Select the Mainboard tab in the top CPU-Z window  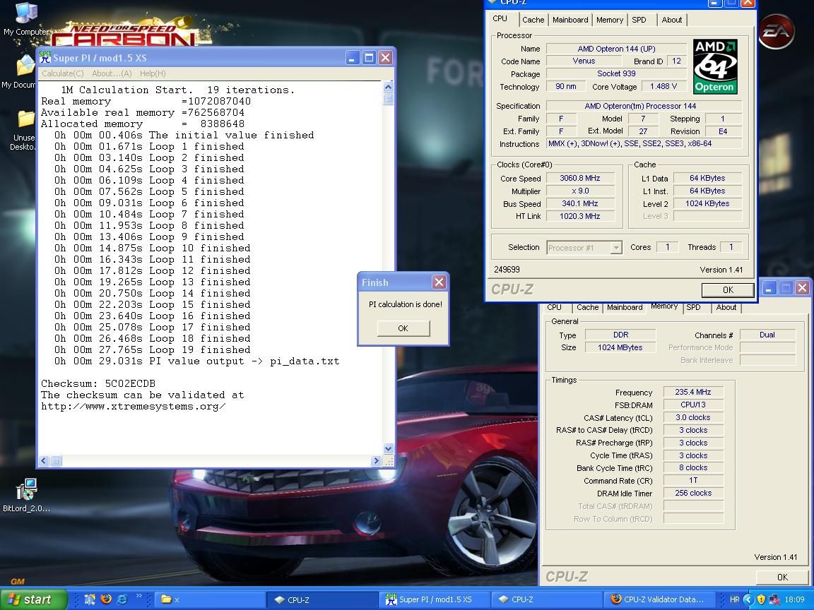coord(570,20)
